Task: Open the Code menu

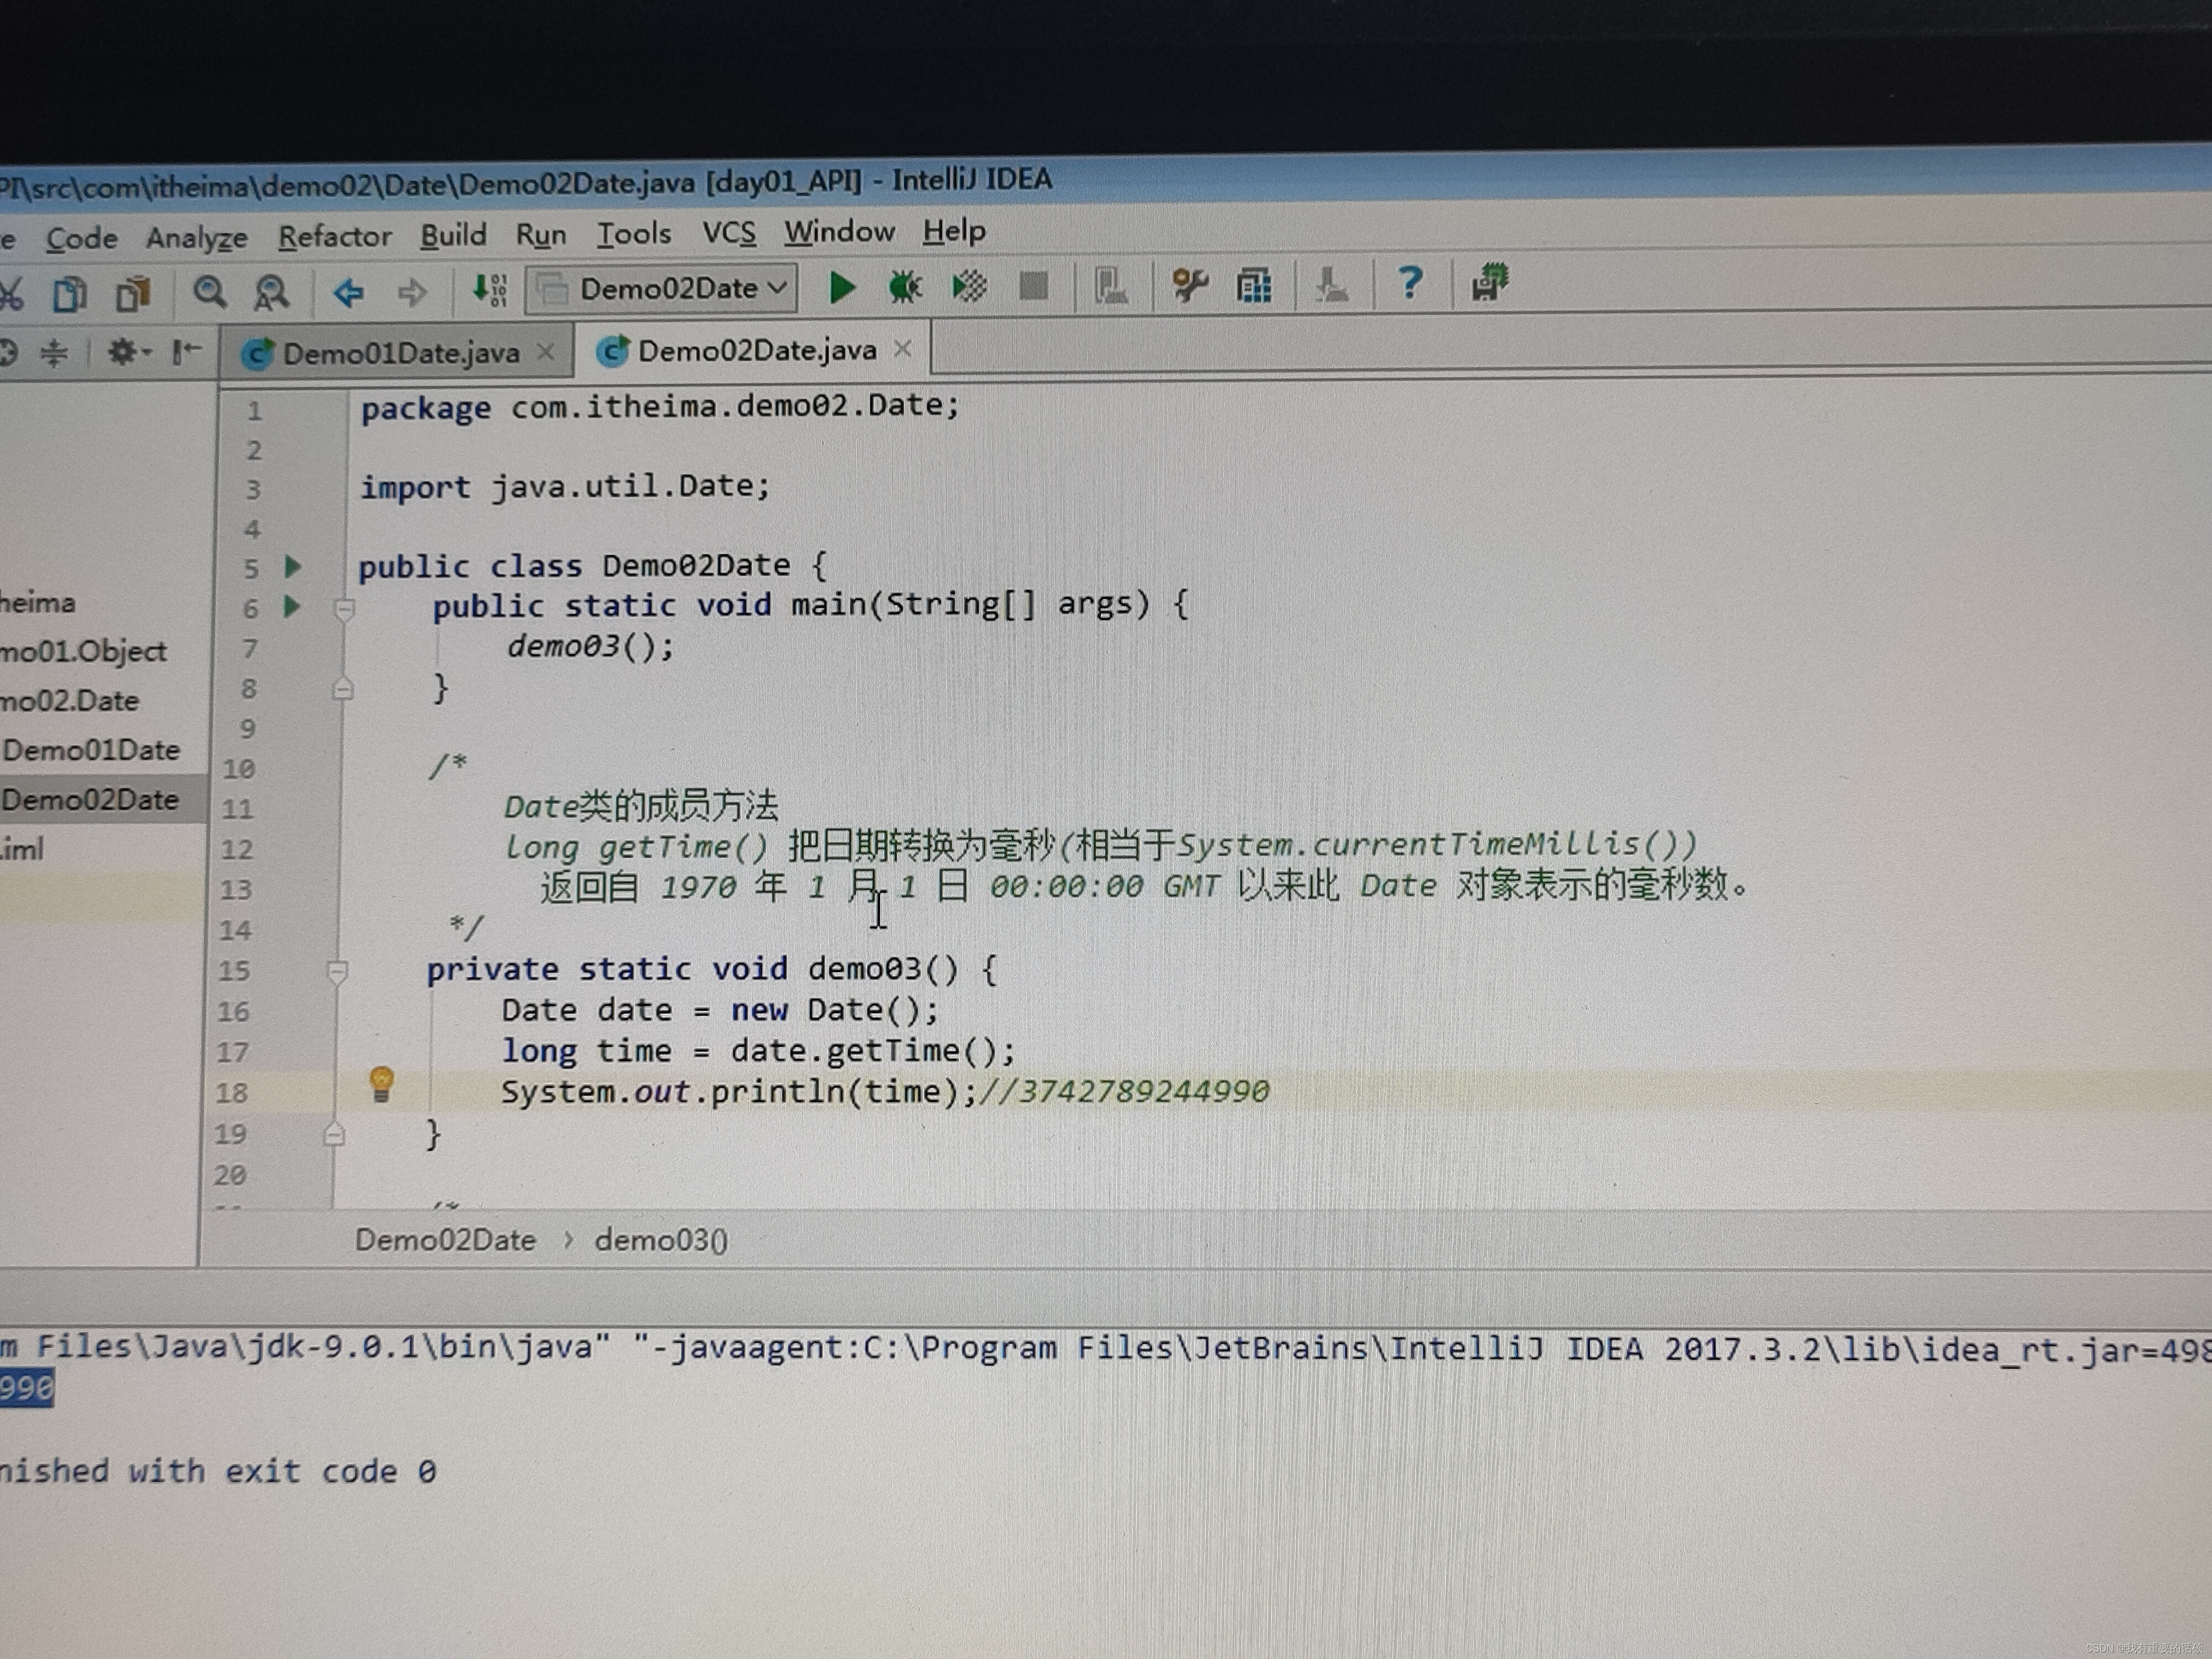Action: point(81,238)
